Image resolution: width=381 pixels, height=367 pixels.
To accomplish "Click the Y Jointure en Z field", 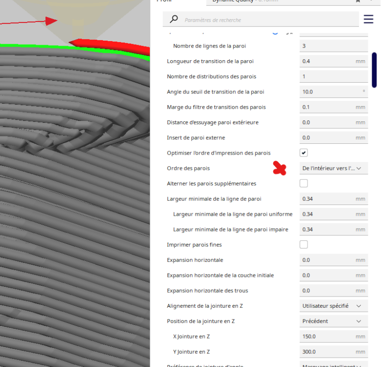I will [x=333, y=352].
